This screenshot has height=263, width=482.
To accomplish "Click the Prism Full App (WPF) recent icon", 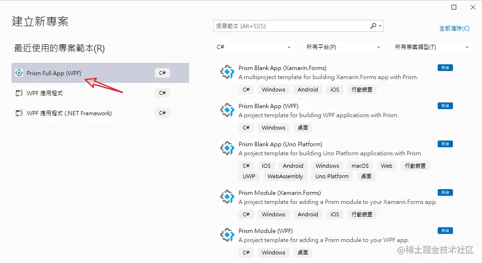I will [19, 73].
